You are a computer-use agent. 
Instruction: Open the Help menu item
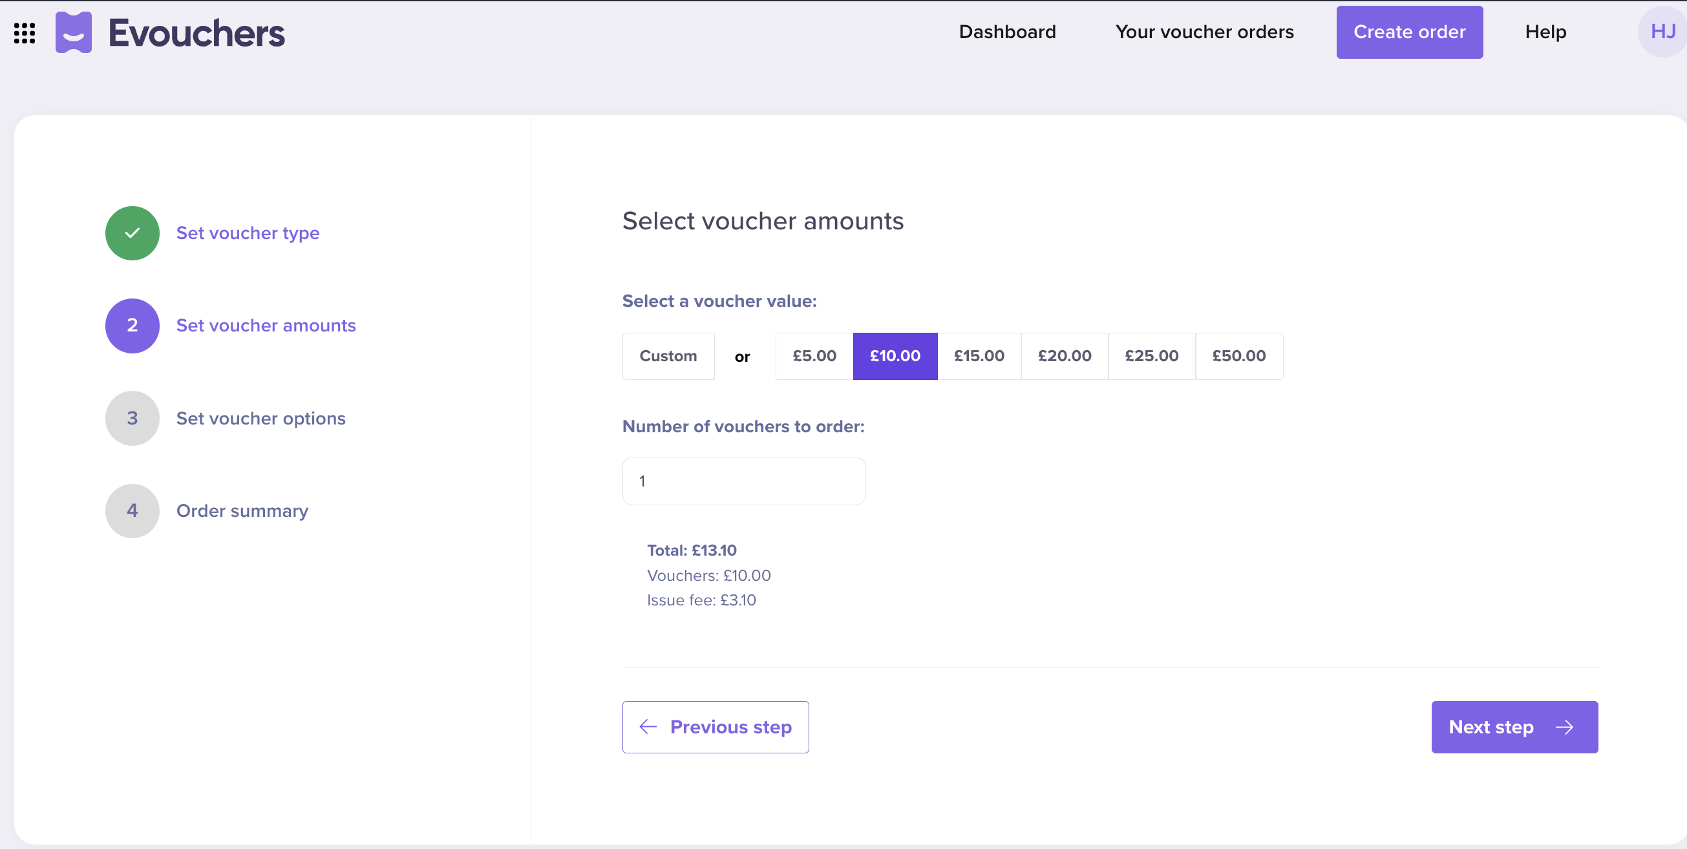(1545, 32)
